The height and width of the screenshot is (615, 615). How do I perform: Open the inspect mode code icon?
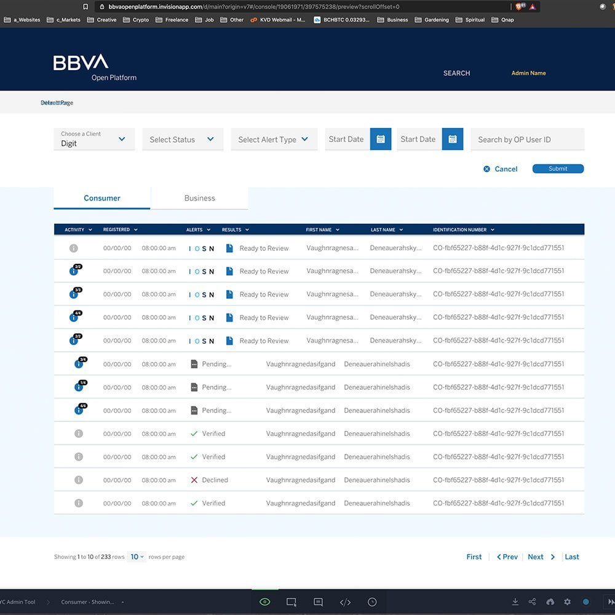345,602
